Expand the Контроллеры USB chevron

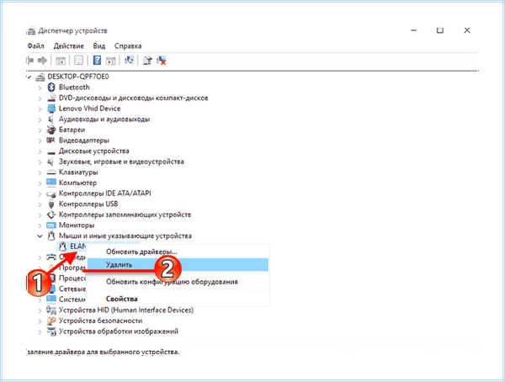(x=40, y=204)
